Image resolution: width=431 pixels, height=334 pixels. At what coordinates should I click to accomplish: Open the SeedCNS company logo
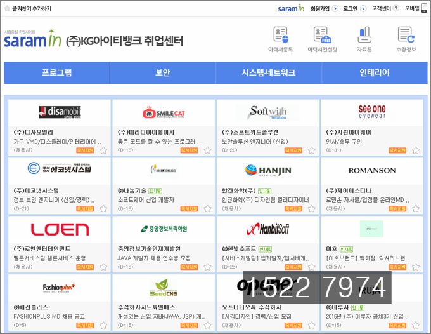pos(164,288)
